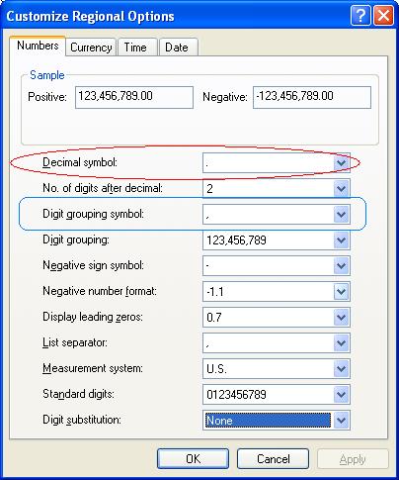Expand the Standard digits dropdown arrow
The height and width of the screenshot is (480, 399).
pos(341,394)
